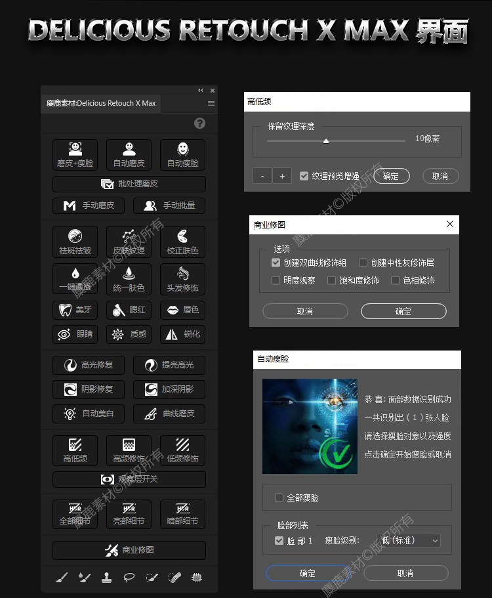Launch 自动瘦脸 auto face slimming
This screenshot has width=492, height=598.
tap(182, 155)
